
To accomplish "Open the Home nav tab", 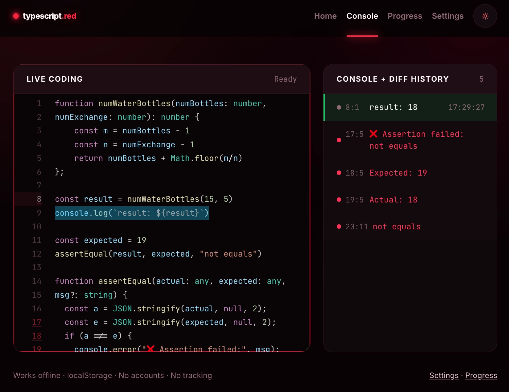I will (x=325, y=16).
